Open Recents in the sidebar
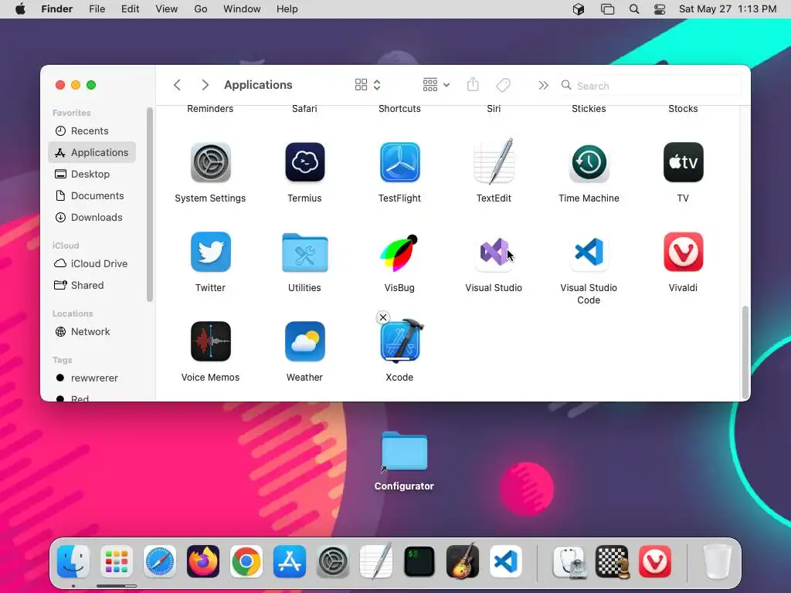Image resolution: width=791 pixels, height=593 pixels. 92,130
